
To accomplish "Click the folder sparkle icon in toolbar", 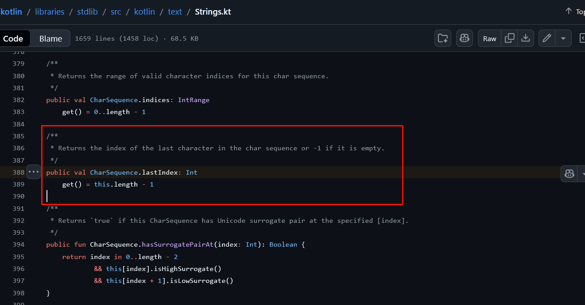I will 442,38.
